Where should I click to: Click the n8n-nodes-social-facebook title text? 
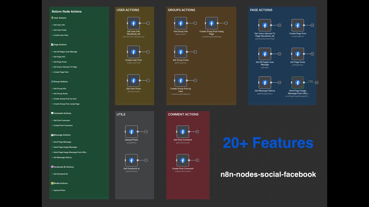(268, 174)
